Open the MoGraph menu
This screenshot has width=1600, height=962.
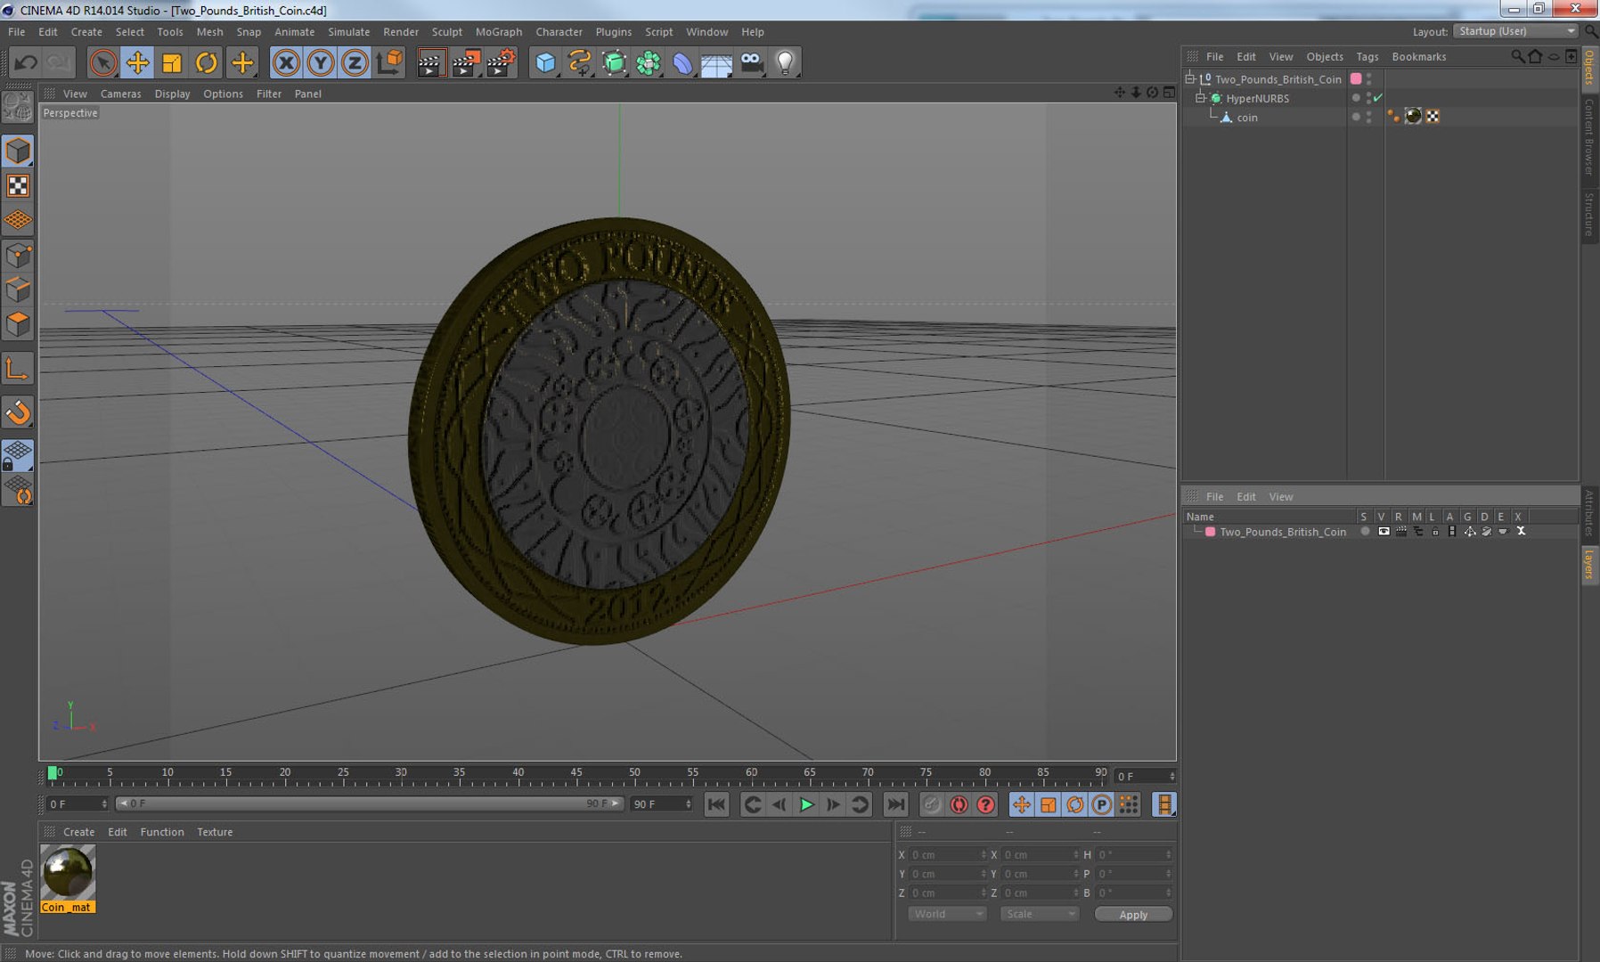(x=499, y=31)
